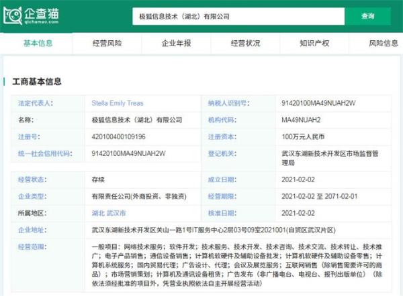Select the 有限责任公司(外商投资、非独资) value
This screenshot has height=296, width=403.
coord(139,197)
